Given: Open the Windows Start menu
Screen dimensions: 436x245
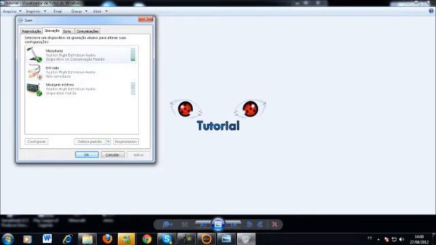Looking at the screenshot, I should click(7, 239).
